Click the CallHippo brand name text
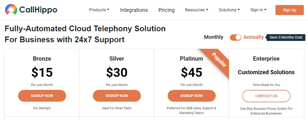Viewport: 308px width, 123px height. [38, 10]
